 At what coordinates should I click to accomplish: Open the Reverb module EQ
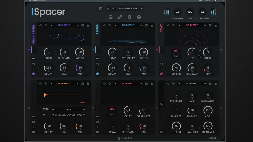97,63
